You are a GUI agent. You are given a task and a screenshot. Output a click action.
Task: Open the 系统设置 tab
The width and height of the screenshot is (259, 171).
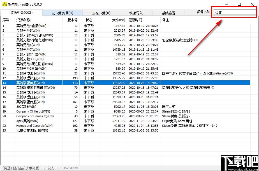[x=168, y=13]
